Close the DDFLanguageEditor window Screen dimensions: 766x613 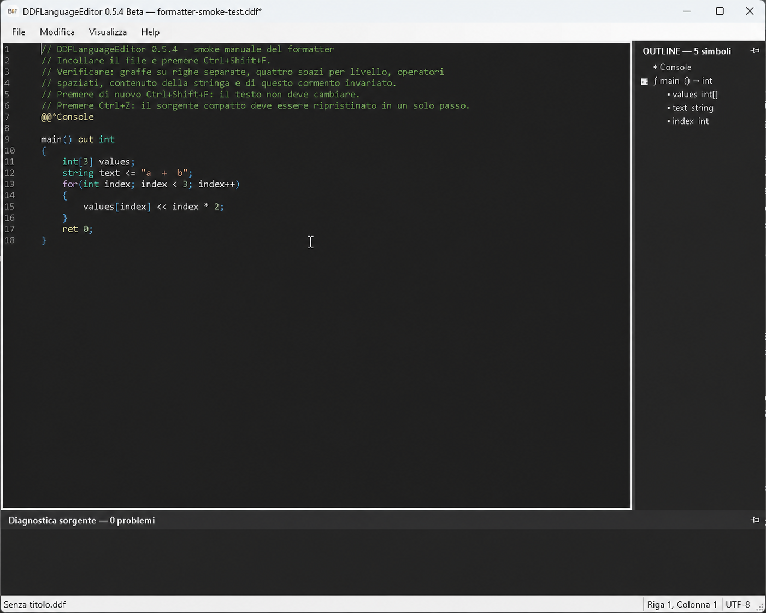point(750,11)
